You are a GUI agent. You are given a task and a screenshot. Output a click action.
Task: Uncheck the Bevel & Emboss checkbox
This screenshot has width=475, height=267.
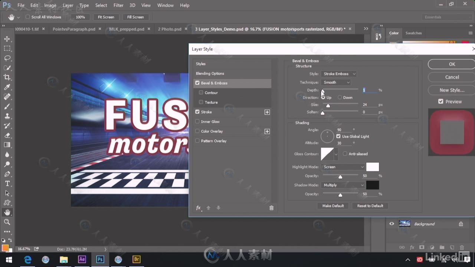point(197,83)
